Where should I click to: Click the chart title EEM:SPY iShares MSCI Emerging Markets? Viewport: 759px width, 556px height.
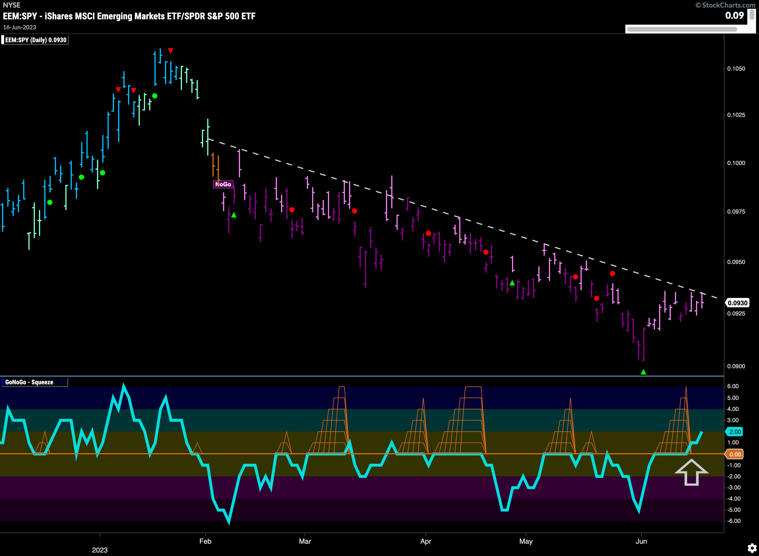[x=129, y=16]
